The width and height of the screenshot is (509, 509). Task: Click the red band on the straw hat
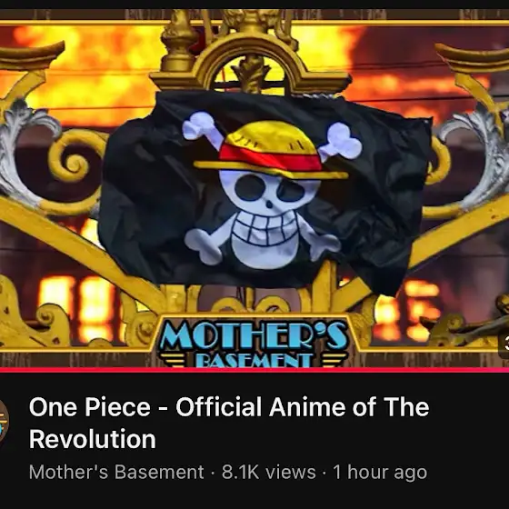271,158
